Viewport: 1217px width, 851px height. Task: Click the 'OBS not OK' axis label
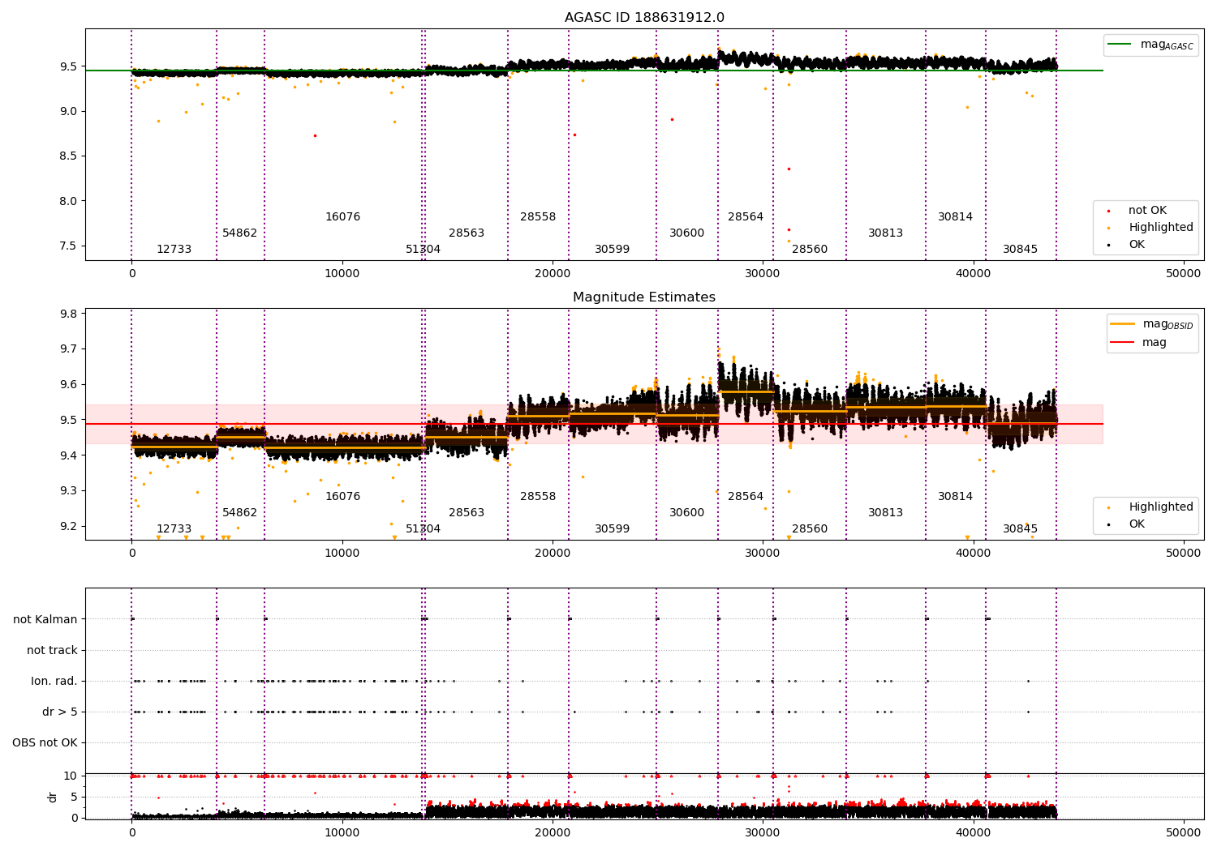[x=45, y=742]
